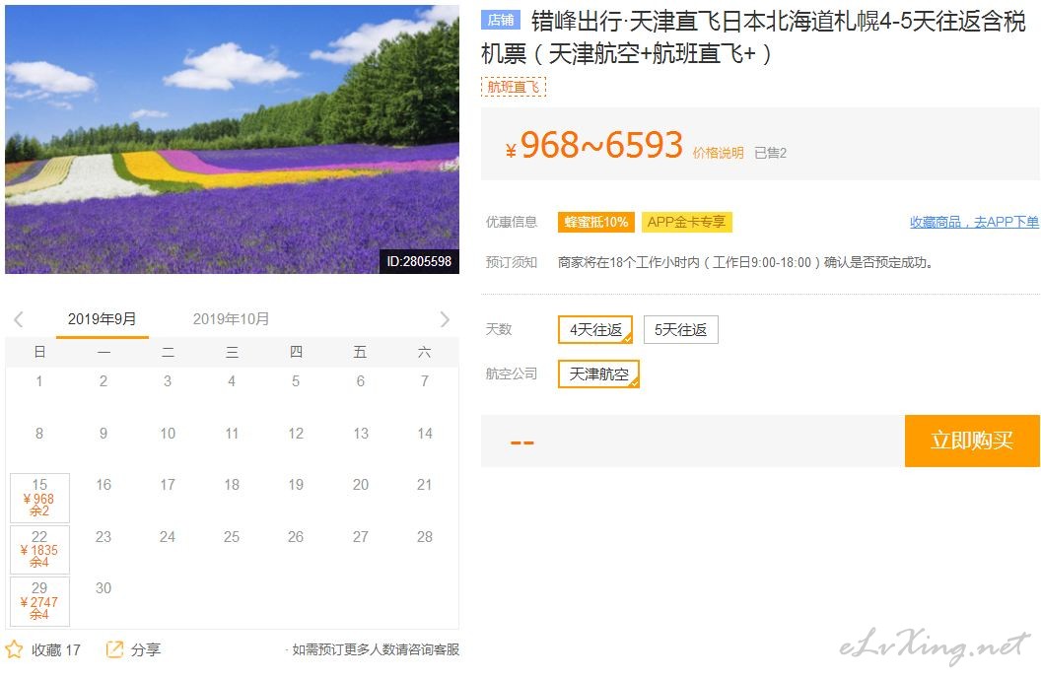Screen dimensions: 1041x679
Task: Click the star favorite icon
Action: point(14,649)
